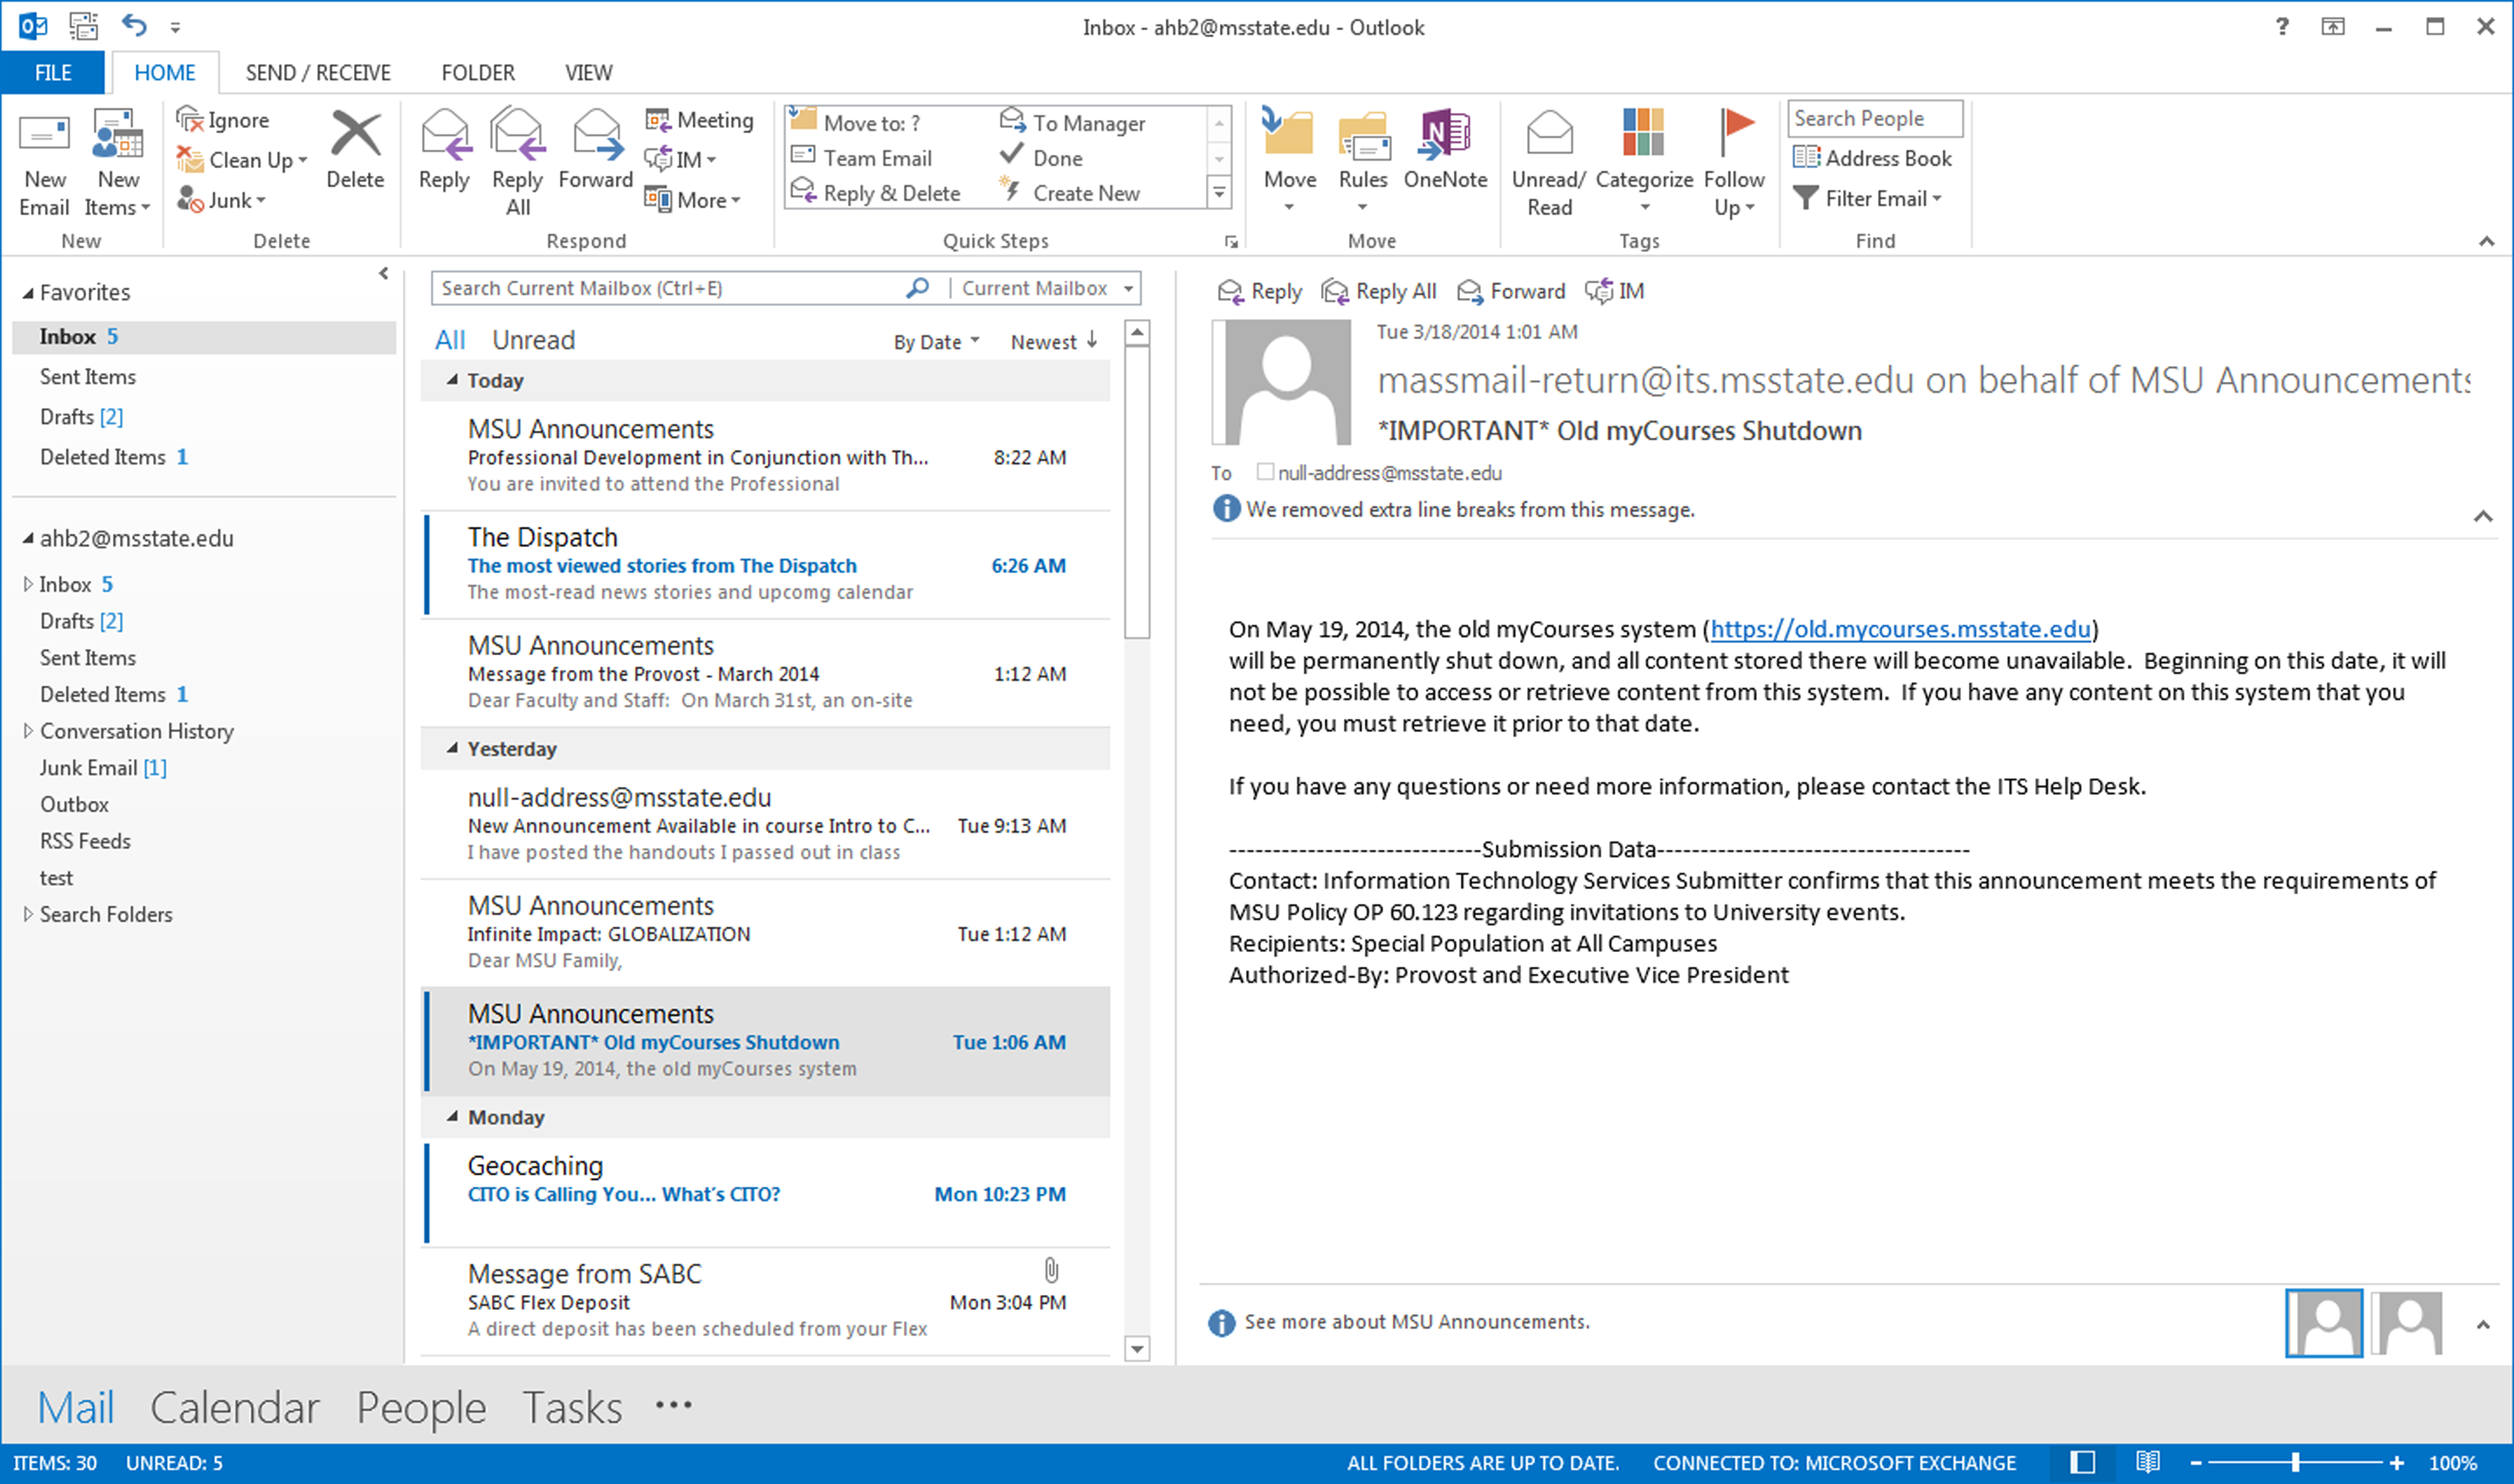The width and height of the screenshot is (2514, 1484).
Task: Open Sent Items under Favorites
Action: pyautogui.click(x=88, y=376)
